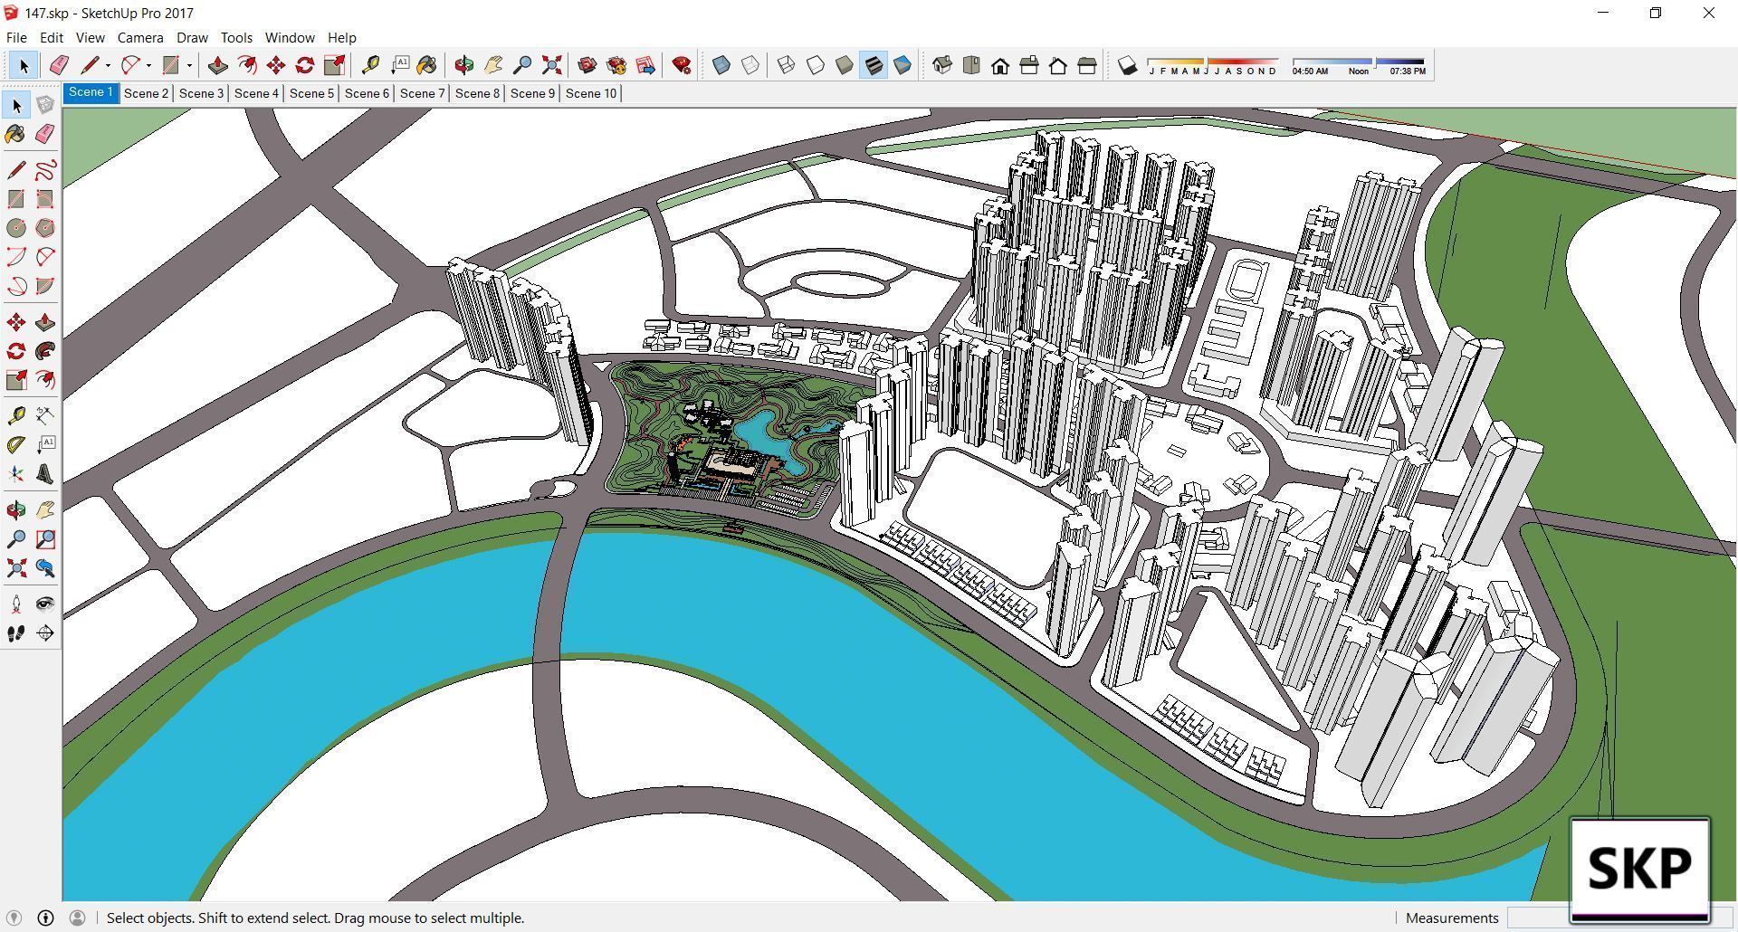The image size is (1738, 932).
Task: Toggle the Show/Hide Shadows button
Action: tap(1127, 65)
